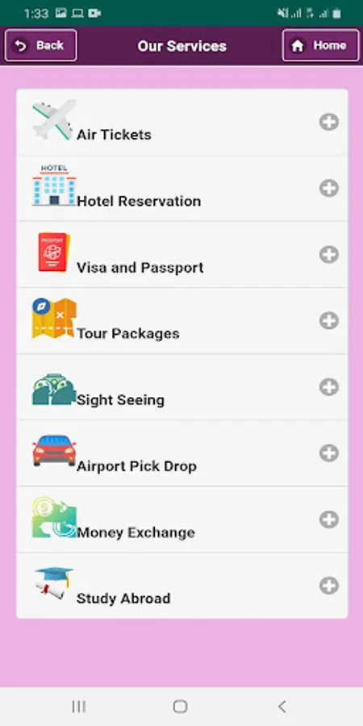The height and width of the screenshot is (726, 363).
Task: Expand Visa and Passport details
Action: pos(329,255)
